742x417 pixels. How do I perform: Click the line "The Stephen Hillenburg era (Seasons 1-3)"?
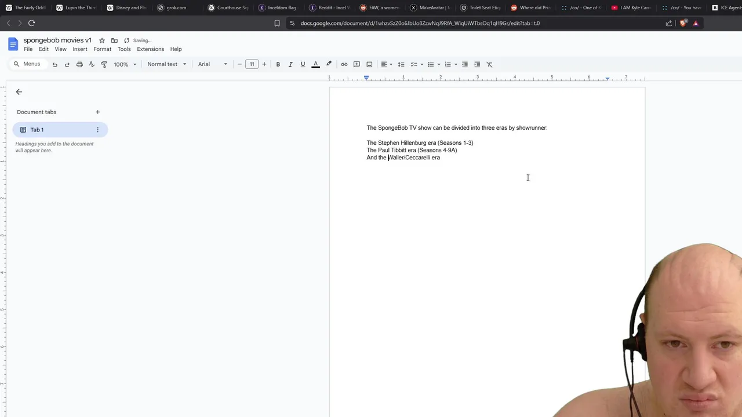tap(420, 142)
